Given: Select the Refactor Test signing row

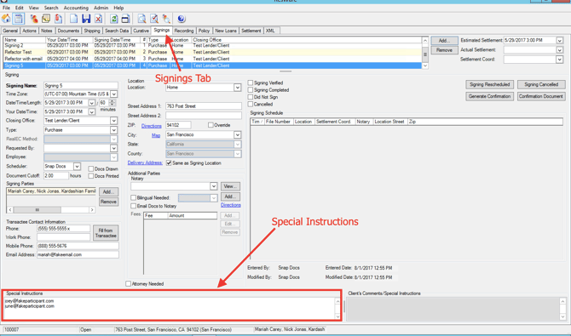Looking at the screenshot, I should (213, 52).
